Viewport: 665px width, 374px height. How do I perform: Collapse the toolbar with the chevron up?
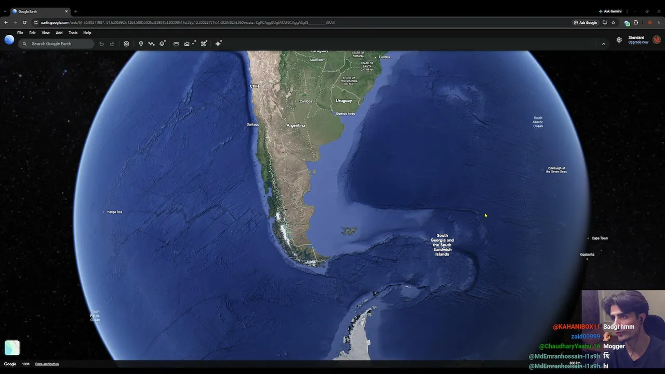click(x=604, y=44)
